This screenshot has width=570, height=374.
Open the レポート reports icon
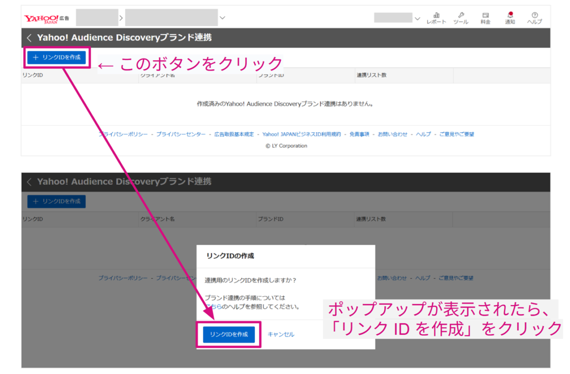coord(436,18)
